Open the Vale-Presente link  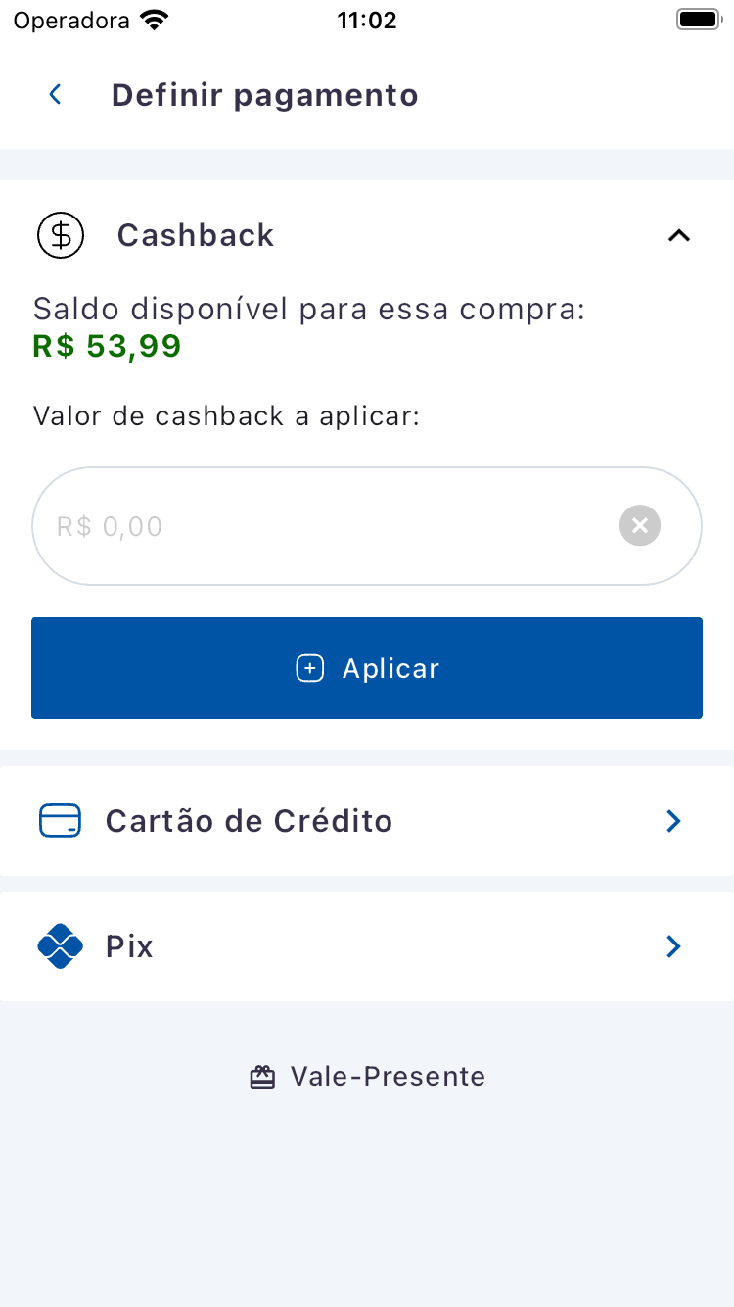point(388,1077)
